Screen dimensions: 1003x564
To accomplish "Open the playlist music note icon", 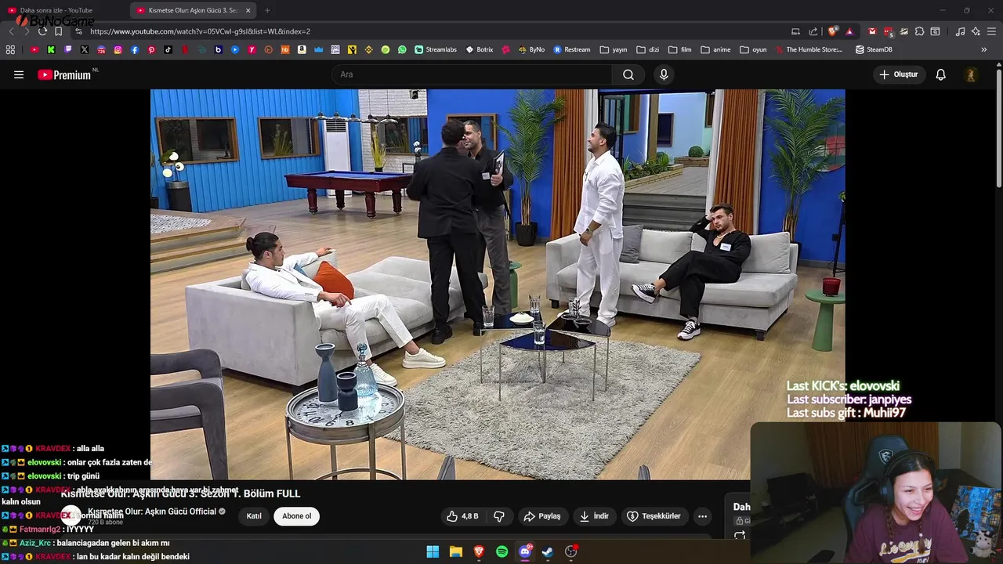I will tap(960, 31).
